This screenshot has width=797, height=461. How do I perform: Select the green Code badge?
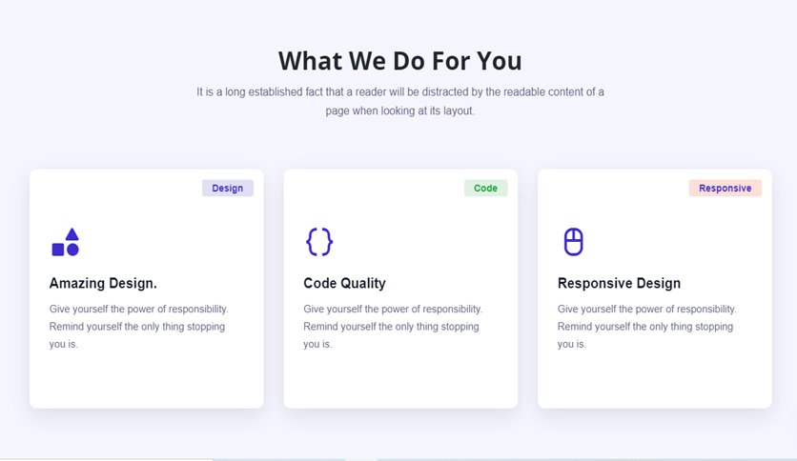point(485,188)
